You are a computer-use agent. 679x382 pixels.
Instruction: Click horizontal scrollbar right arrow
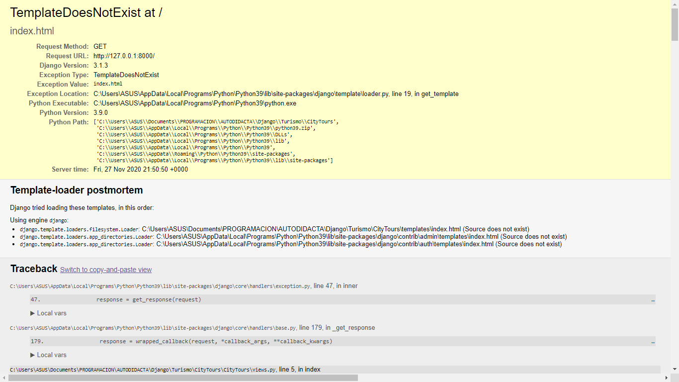coord(666,378)
